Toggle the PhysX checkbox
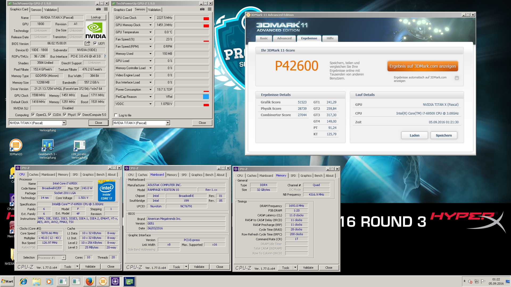Image resolution: width=511 pixels, height=287 pixels. pos(65,115)
